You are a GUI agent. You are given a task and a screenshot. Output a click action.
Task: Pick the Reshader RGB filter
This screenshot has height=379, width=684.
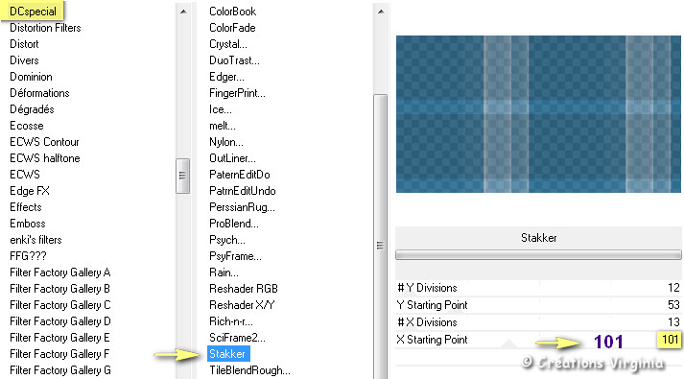[244, 289]
